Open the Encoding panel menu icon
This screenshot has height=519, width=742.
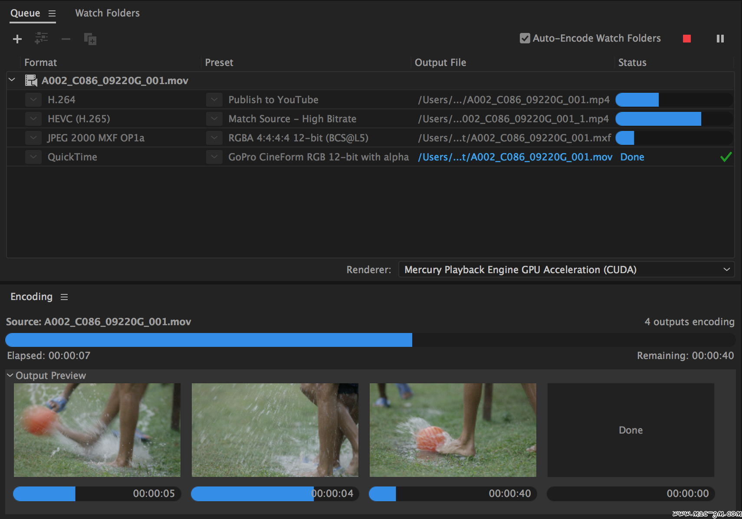tap(64, 297)
